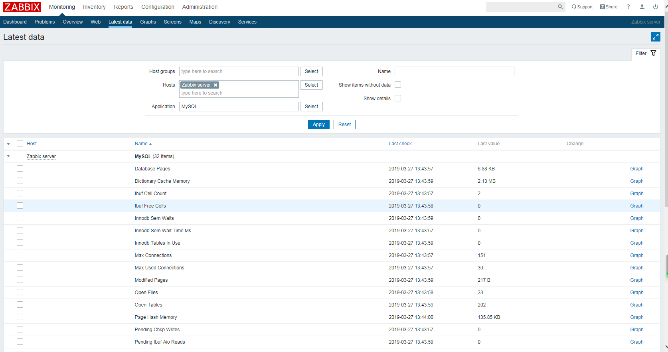The image size is (668, 352).
Task: Switch to Screens submenu
Action: point(172,22)
